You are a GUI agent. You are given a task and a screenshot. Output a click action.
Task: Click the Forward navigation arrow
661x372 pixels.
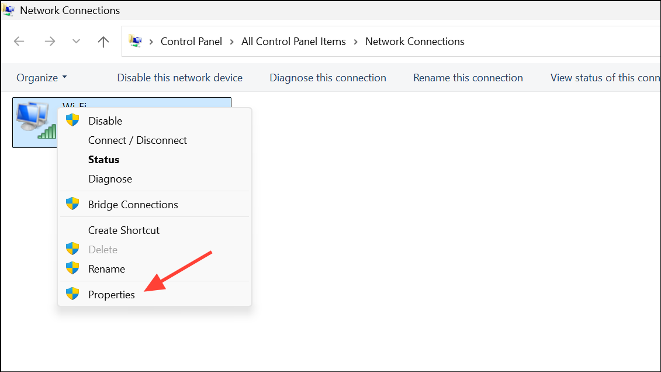tap(50, 42)
